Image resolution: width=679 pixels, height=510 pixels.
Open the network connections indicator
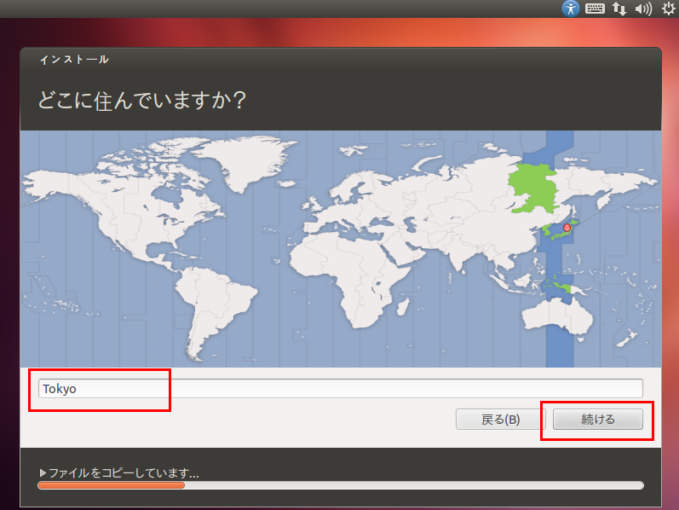(x=619, y=9)
